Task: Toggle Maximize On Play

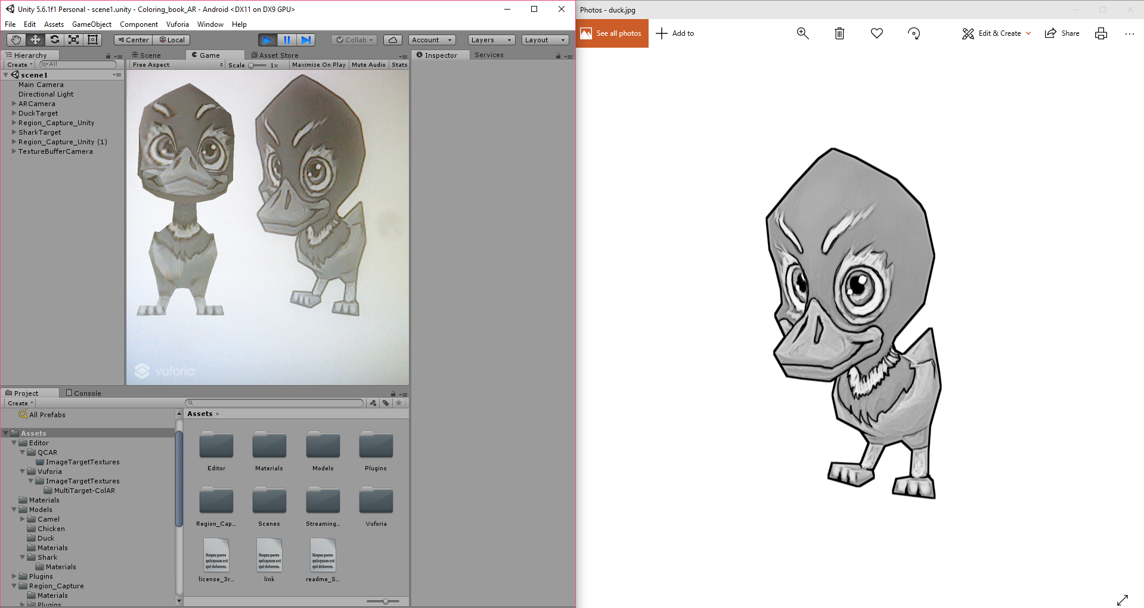Action: (x=319, y=65)
